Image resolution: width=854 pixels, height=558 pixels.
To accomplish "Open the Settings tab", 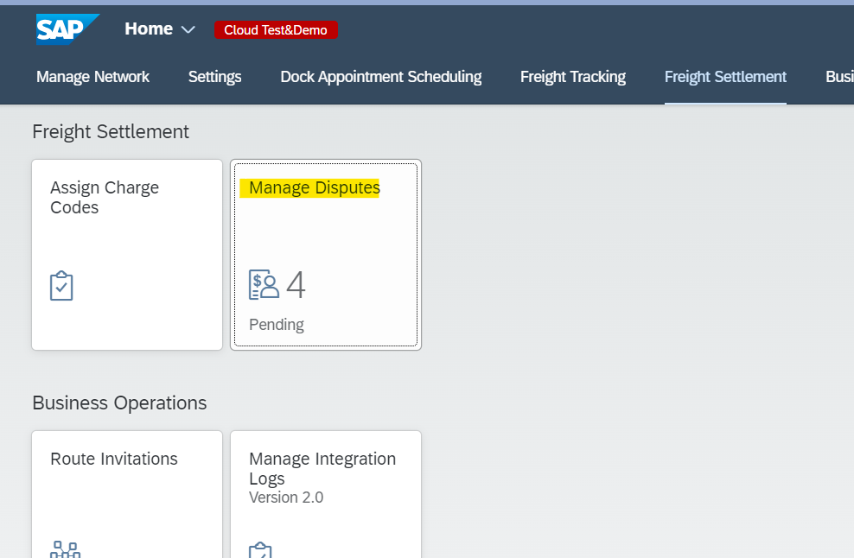I will [214, 77].
